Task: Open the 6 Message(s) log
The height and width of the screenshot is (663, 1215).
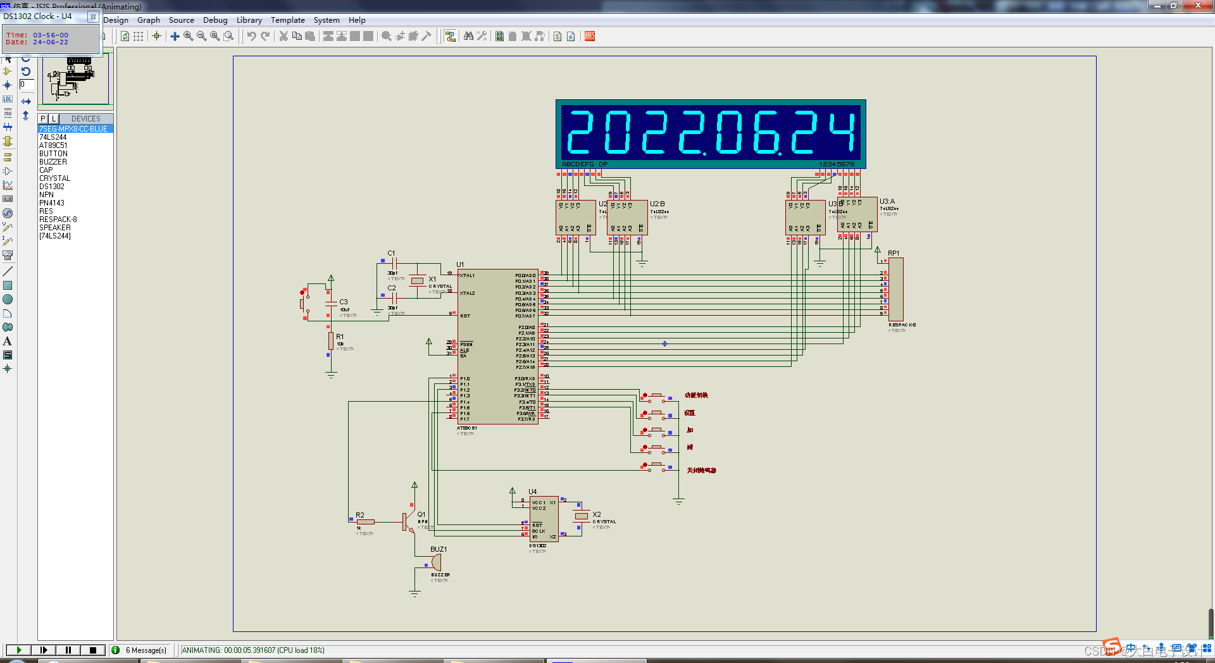Action: tap(139, 650)
